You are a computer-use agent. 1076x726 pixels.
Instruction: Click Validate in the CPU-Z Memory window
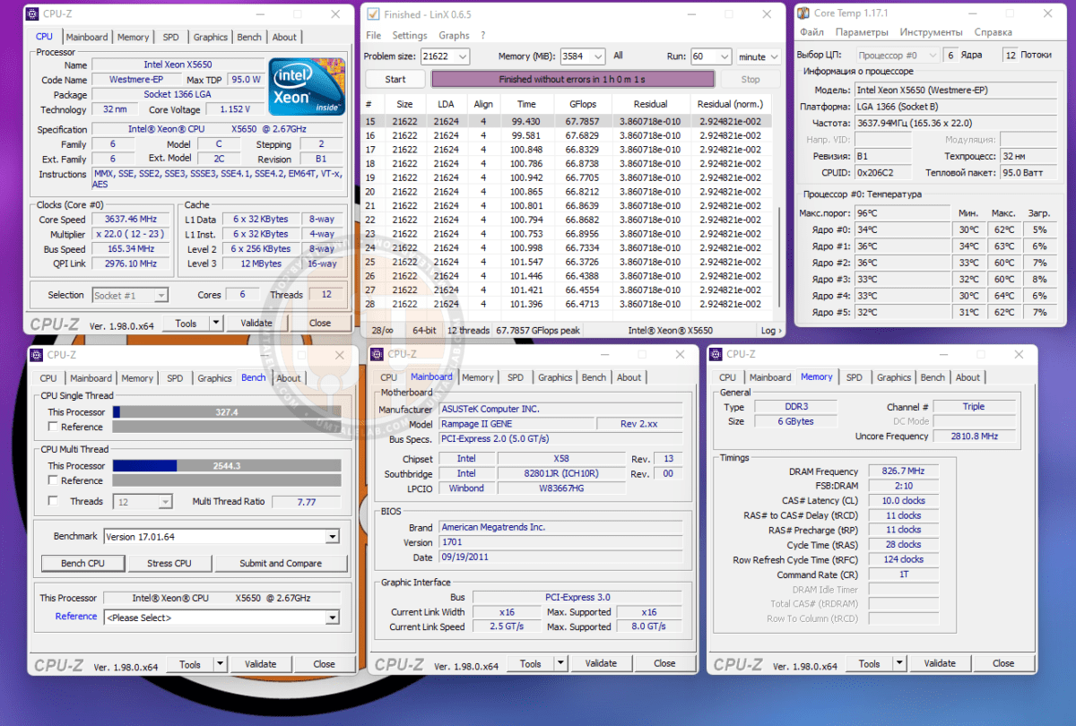point(940,663)
